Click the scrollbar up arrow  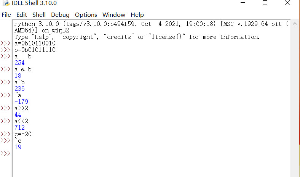click(295, 24)
